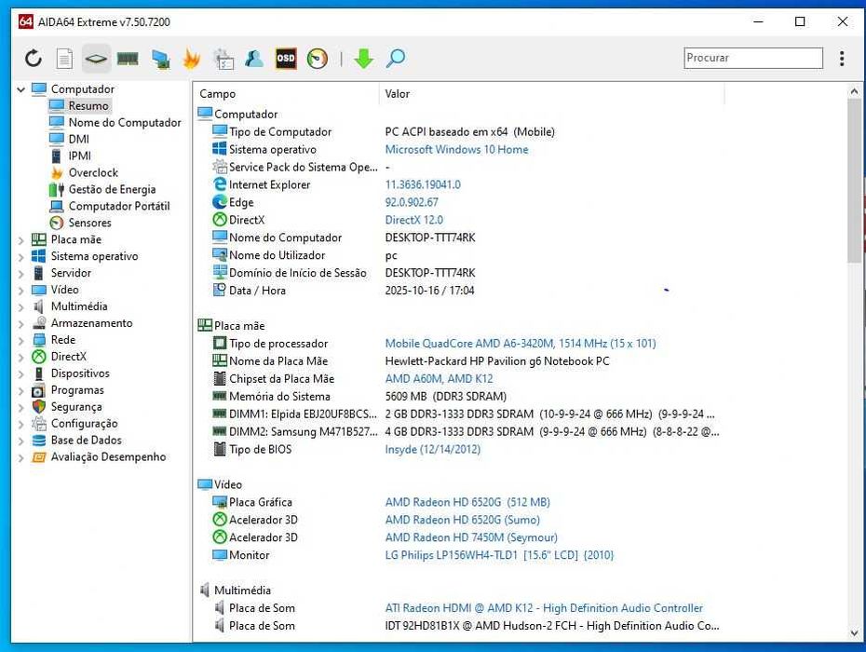This screenshot has width=866, height=652.
Task: Open the sensor gauge toolbar icon
Action: coord(317,58)
